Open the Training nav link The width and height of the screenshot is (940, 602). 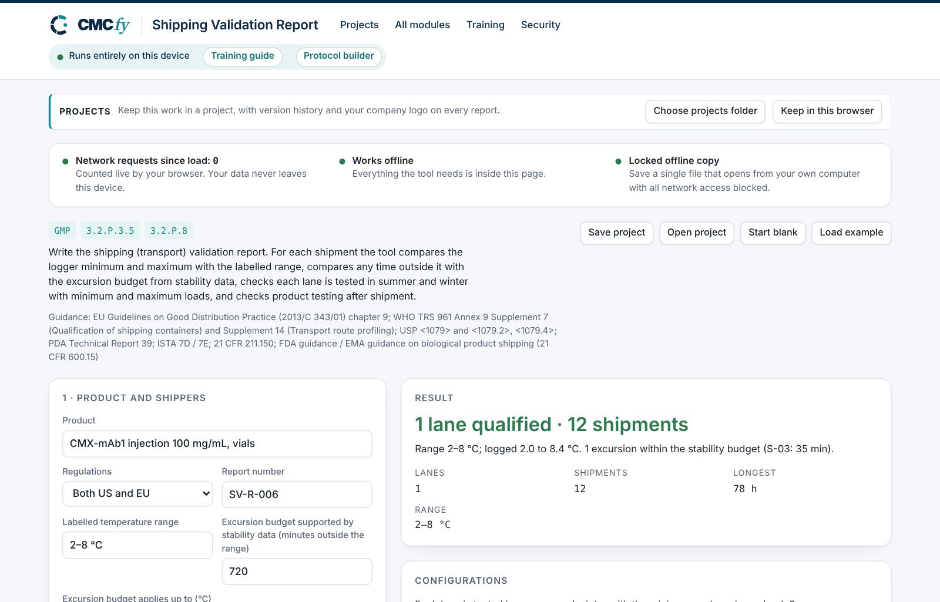coord(485,25)
